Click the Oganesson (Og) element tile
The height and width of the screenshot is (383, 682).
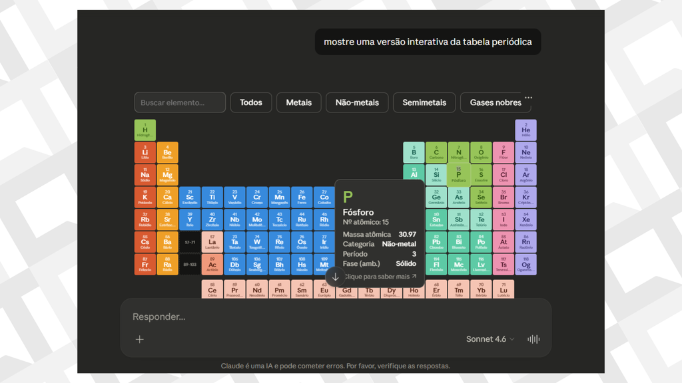525,265
